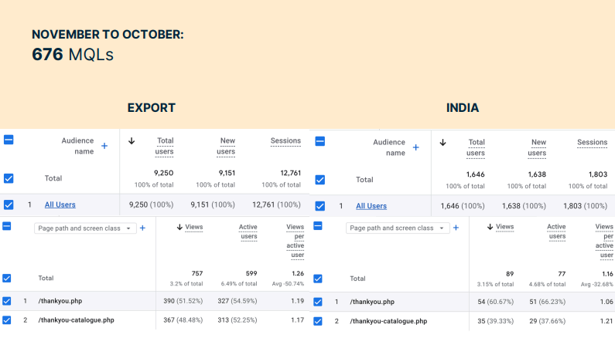Uncheck Total row checkbox in India audience table

coord(320,180)
